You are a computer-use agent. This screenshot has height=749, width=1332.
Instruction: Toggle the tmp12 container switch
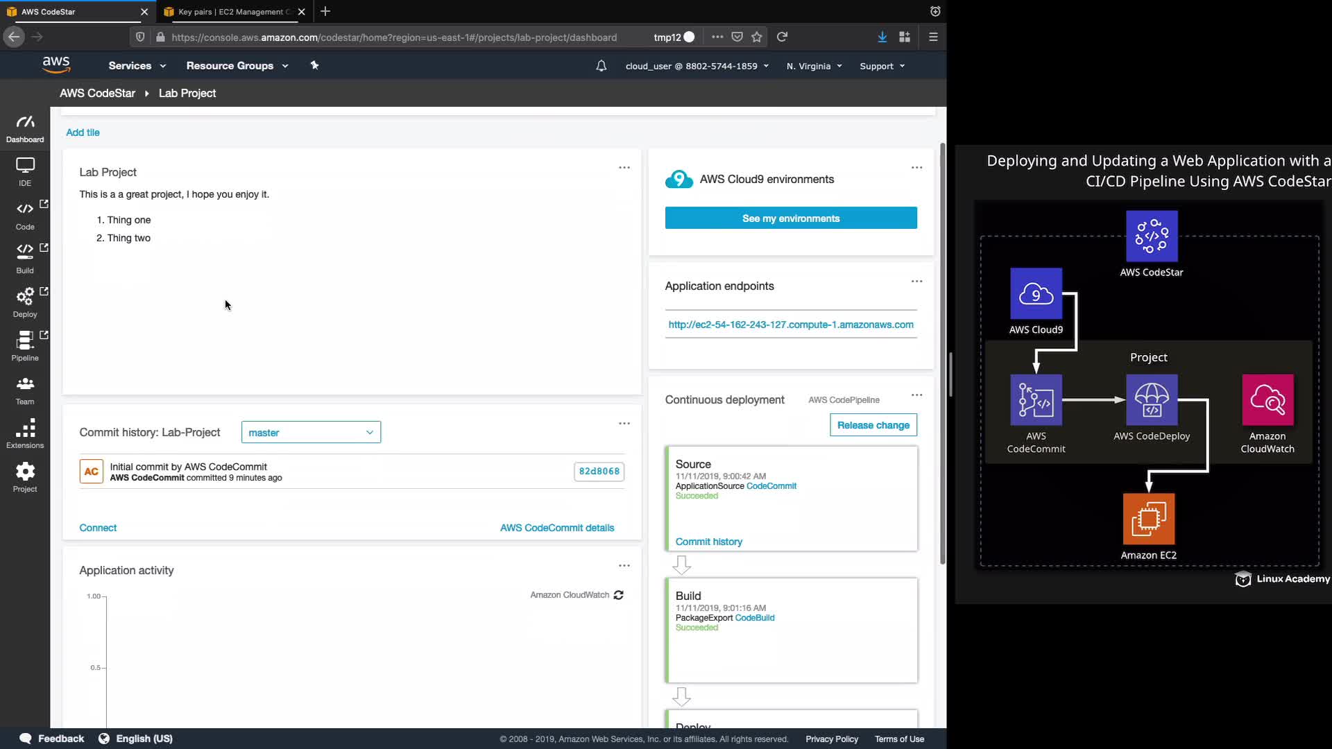coord(688,37)
